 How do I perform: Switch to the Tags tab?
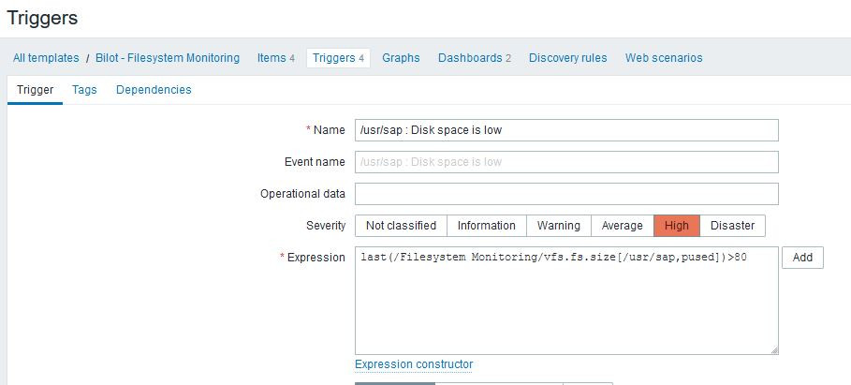[84, 90]
